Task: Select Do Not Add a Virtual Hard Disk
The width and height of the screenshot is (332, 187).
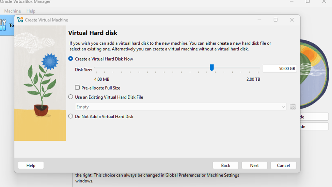Action: coord(71,116)
